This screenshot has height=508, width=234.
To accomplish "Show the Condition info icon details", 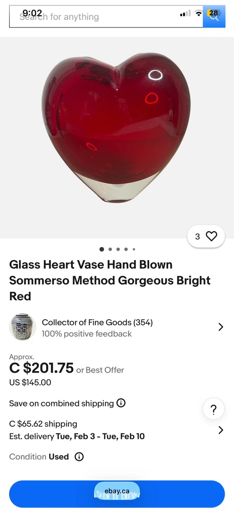I will coord(79,457).
